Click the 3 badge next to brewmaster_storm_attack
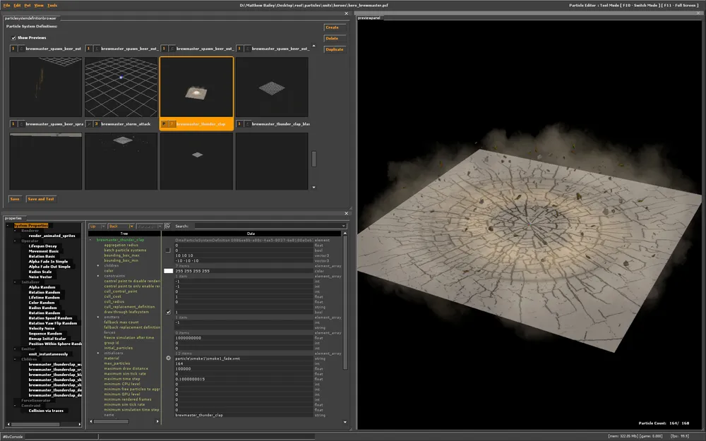The image size is (706, 441). coord(96,123)
